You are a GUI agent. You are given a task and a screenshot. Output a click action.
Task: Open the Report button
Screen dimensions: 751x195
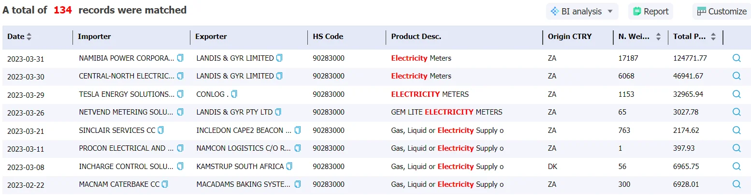(650, 12)
